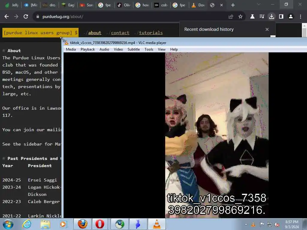Switch to the Dov VLC tab
The image size is (307, 230).
click(198, 5)
